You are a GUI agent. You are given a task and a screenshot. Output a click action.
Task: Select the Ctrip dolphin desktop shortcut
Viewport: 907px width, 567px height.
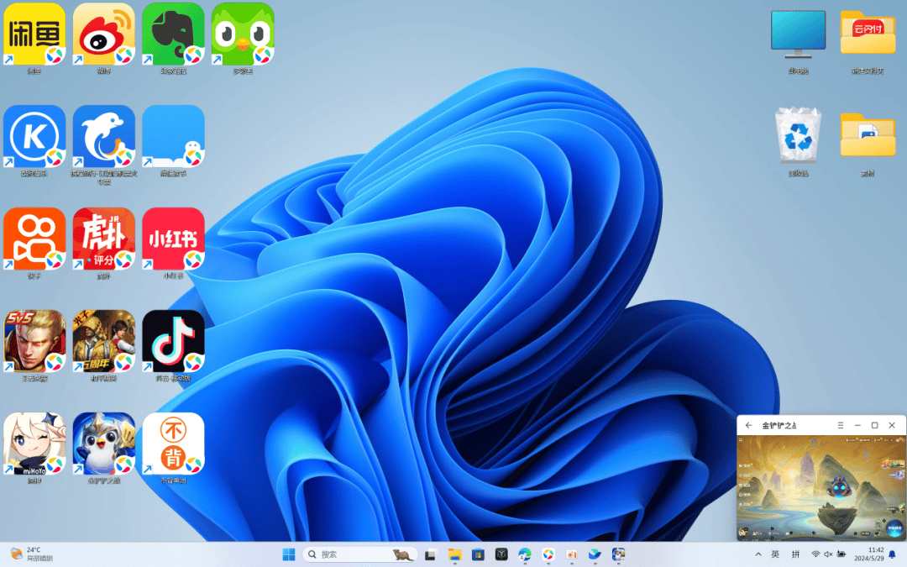[103, 136]
